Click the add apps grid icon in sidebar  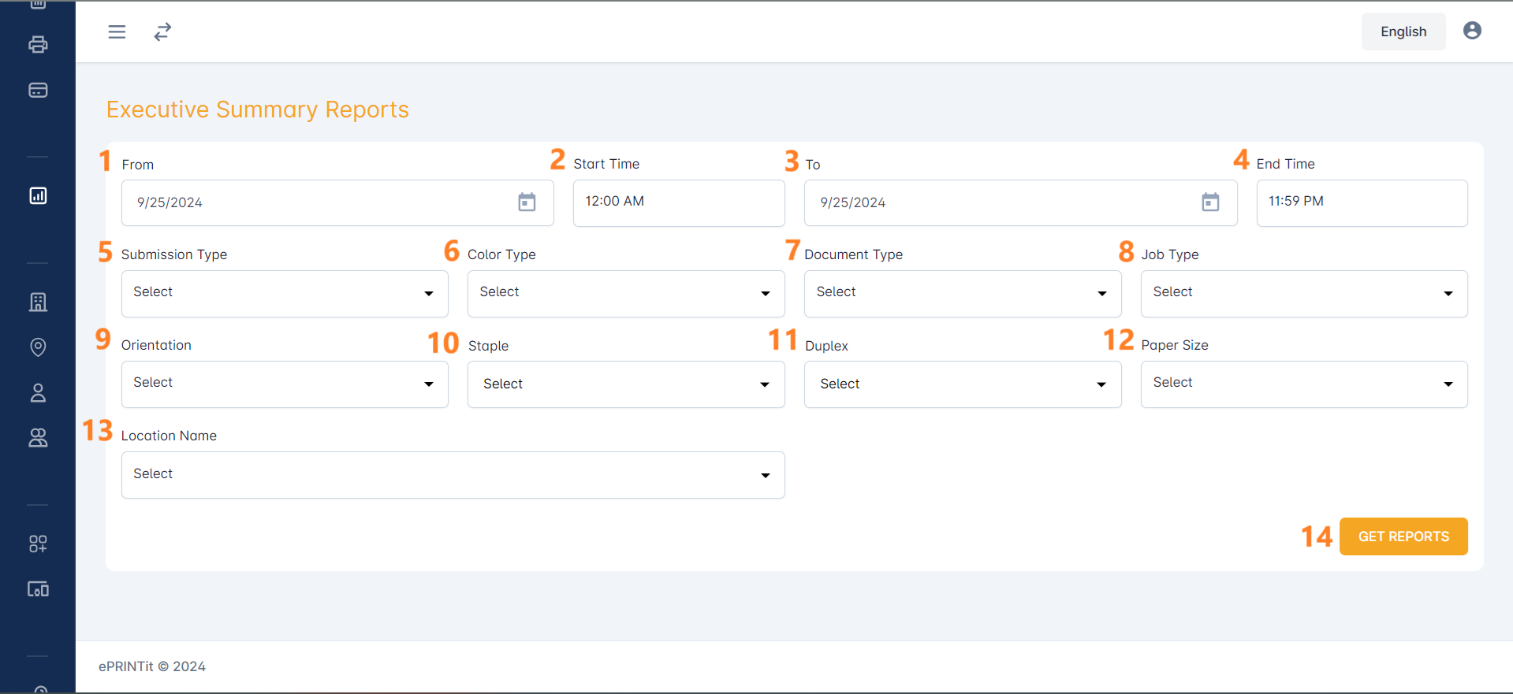tap(38, 544)
